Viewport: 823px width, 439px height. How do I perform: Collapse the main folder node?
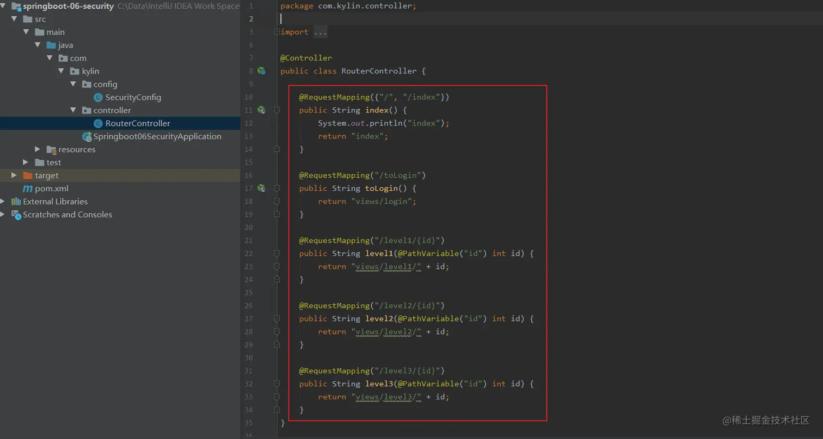click(26, 32)
